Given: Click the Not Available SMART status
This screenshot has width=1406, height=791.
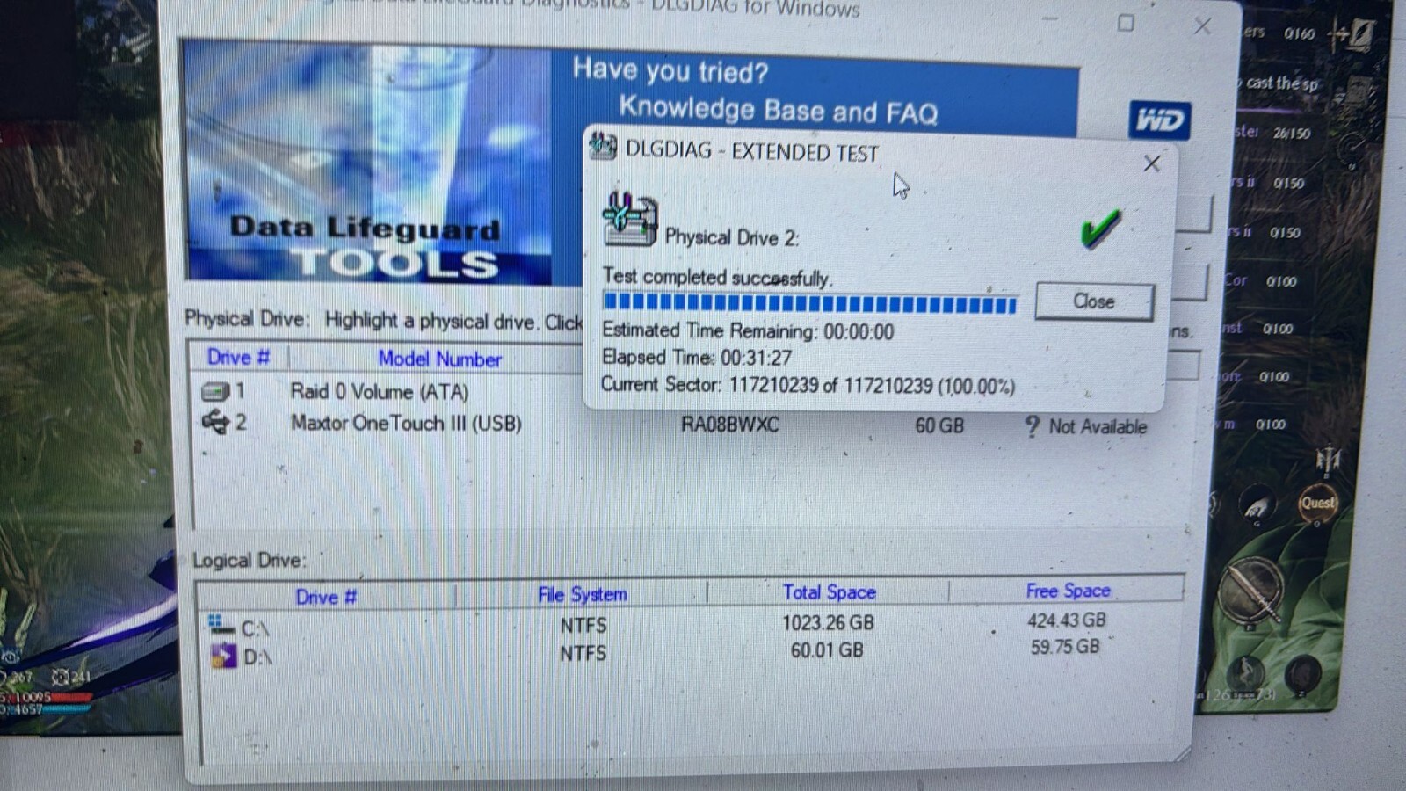Looking at the screenshot, I should click(1098, 427).
